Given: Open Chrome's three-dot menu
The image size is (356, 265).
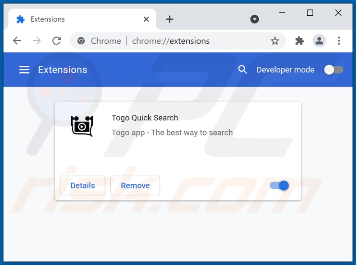Looking at the screenshot, I should 339,41.
